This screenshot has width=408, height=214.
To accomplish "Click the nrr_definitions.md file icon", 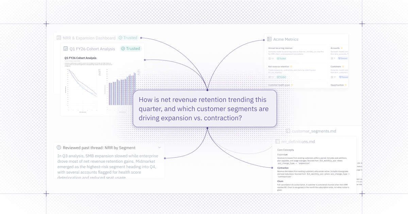I will [277, 141].
